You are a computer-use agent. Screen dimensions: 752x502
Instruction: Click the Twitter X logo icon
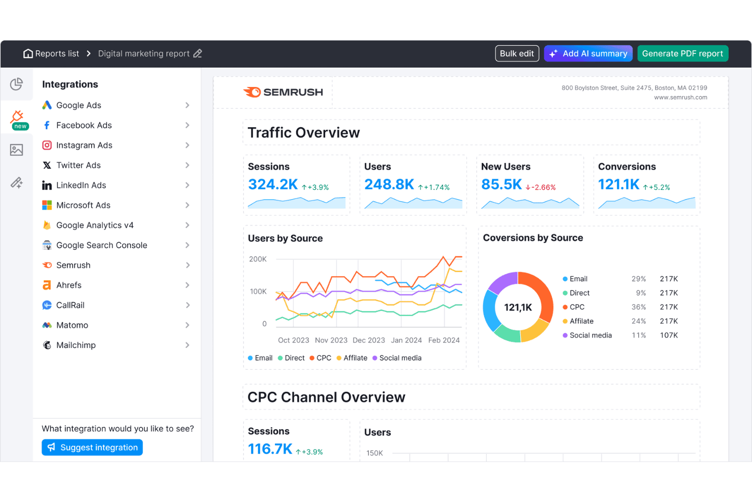47,165
